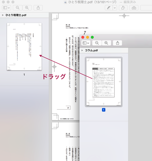Open sidebar view menu in コラム.pdf window
The width and height of the screenshot is (152, 161).
tap(86, 43)
